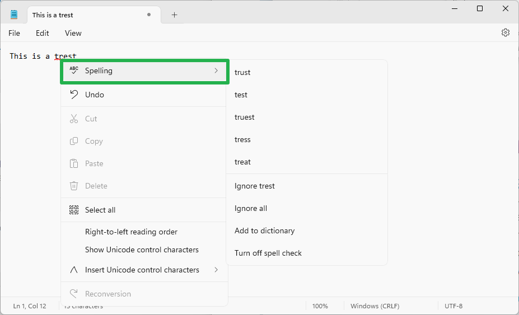Image resolution: width=519 pixels, height=315 pixels.
Task: Click the Select all grid icon
Action: point(74,210)
